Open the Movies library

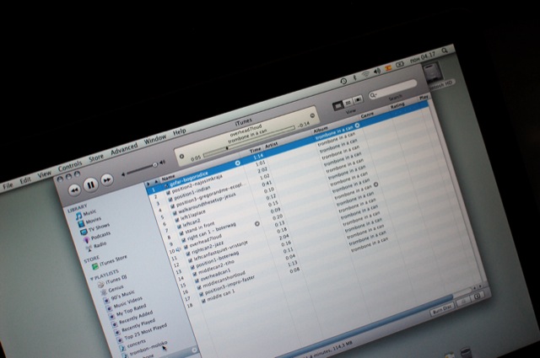click(94, 220)
